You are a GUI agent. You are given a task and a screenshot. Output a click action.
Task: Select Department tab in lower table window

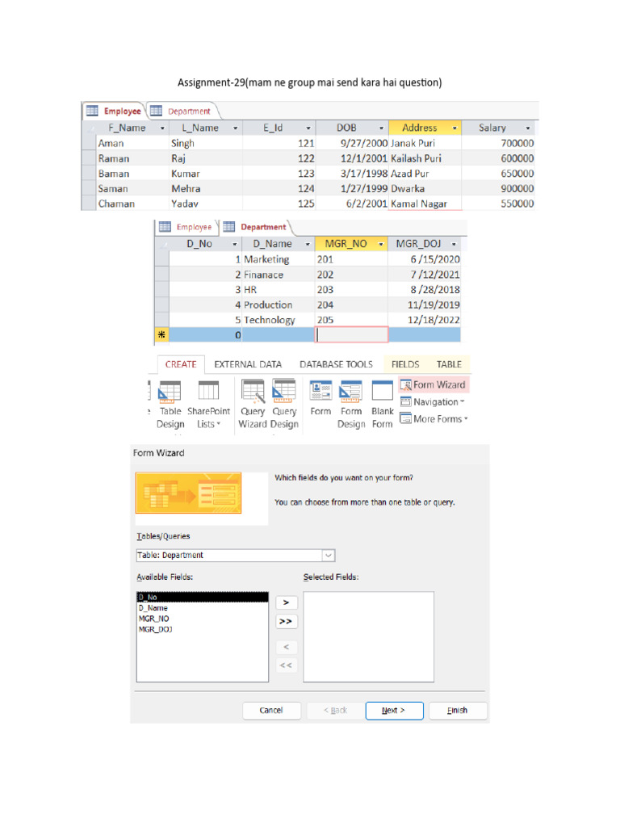pyautogui.click(x=255, y=227)
